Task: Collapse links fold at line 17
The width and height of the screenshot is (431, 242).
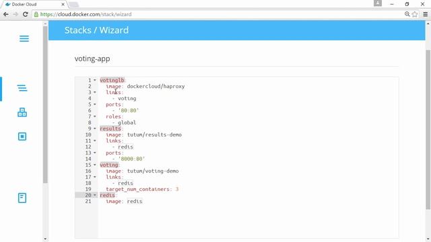Action: (x=95, y=177)
